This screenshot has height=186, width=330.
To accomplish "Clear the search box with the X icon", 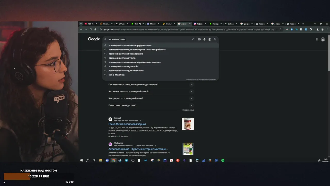I will 193,39.
